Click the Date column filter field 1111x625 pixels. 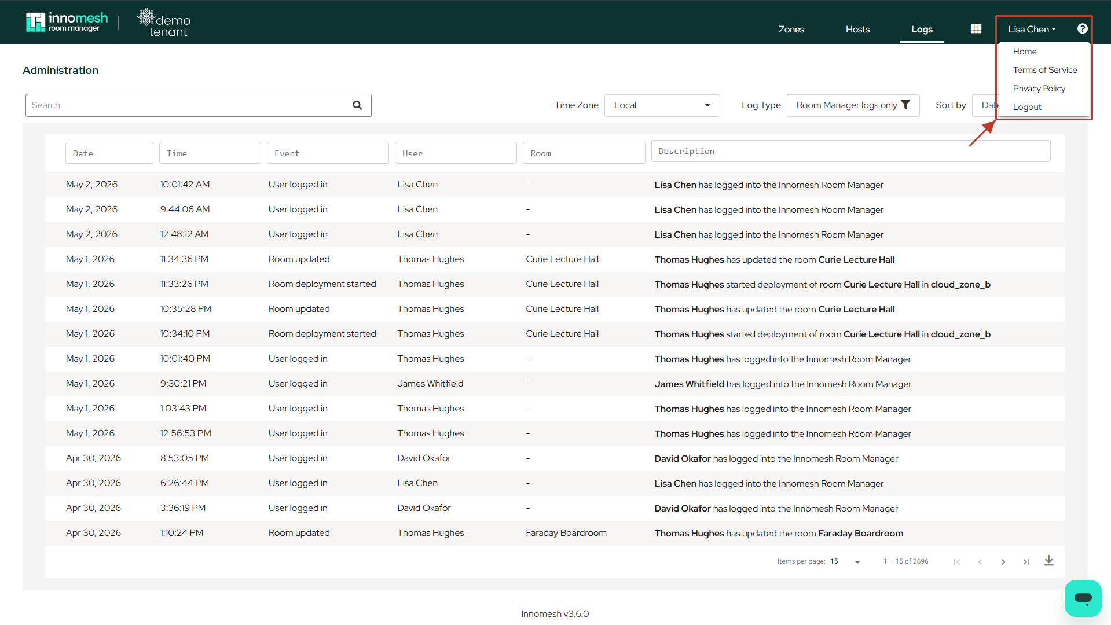[x=109, y=153]
